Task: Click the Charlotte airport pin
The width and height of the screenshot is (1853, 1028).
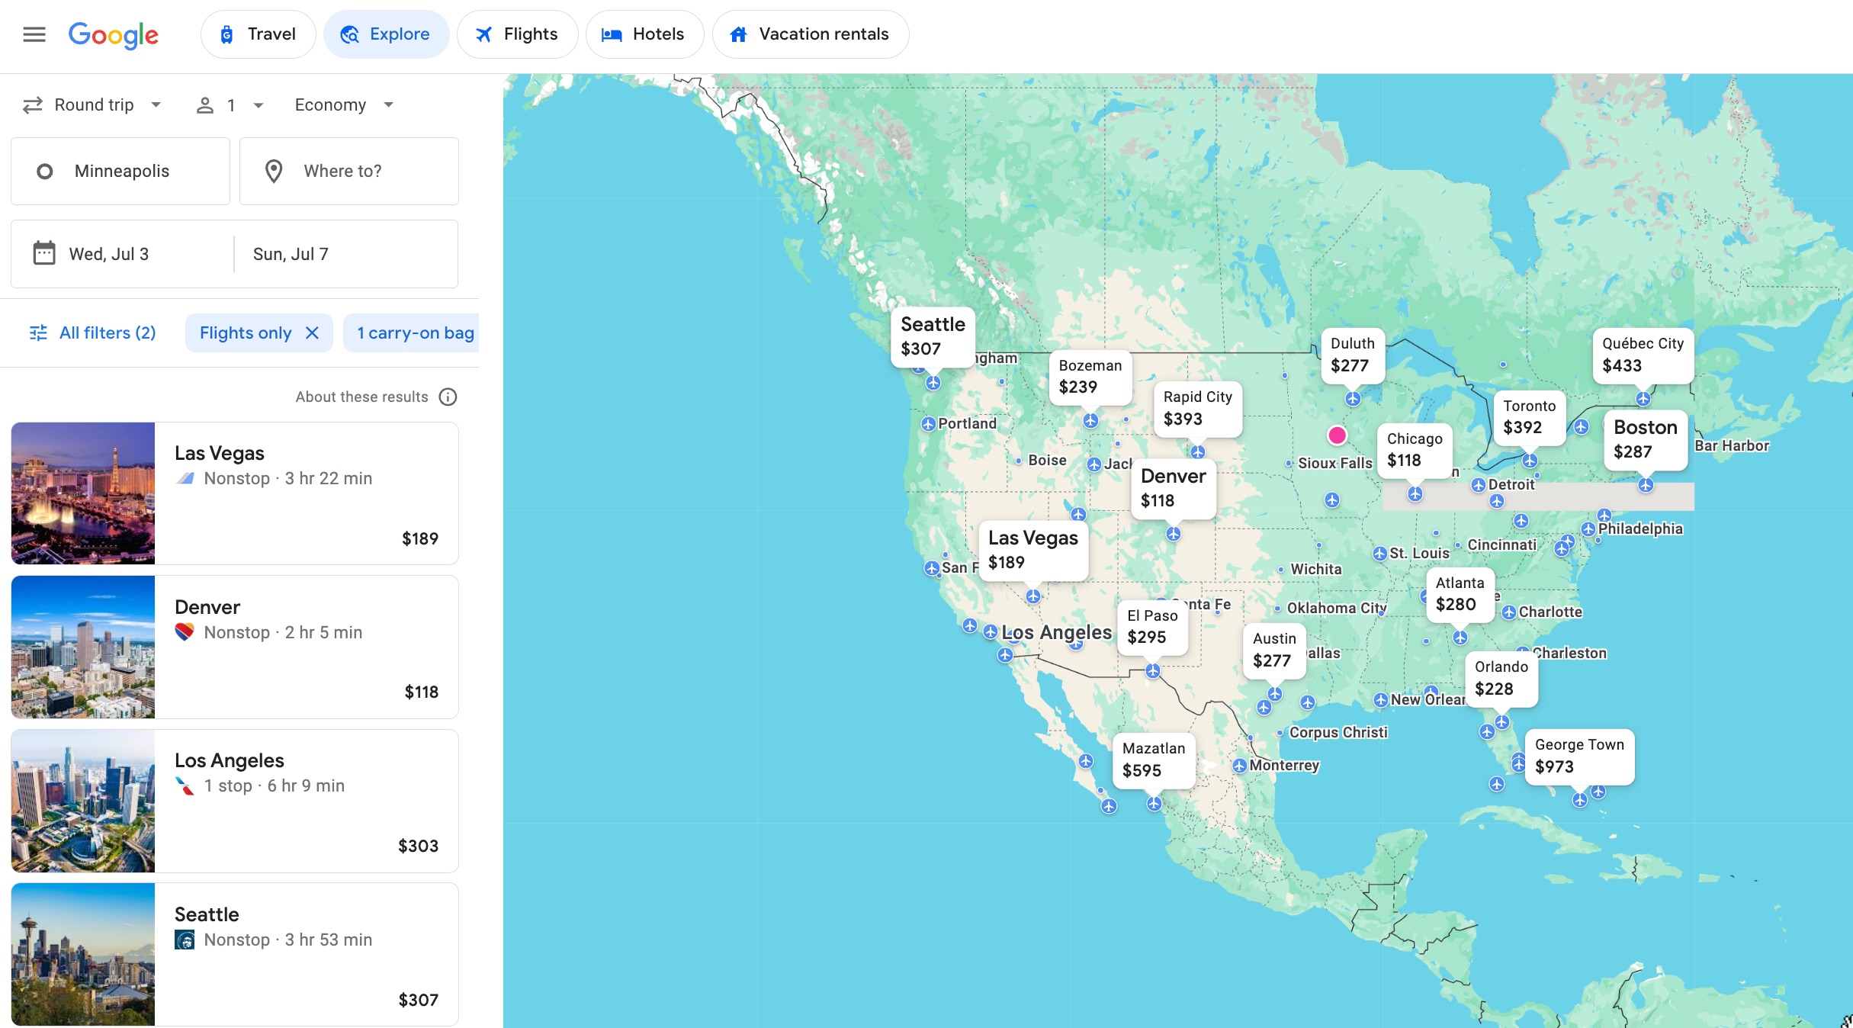Action: [x=1509, y=612]
